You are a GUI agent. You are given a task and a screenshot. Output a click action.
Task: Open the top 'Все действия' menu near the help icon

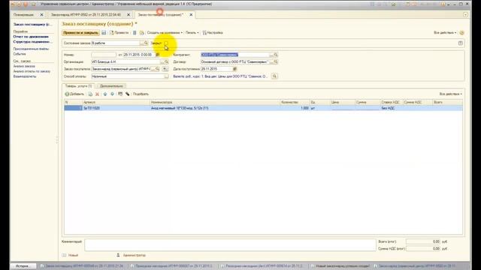pos(445,33)
